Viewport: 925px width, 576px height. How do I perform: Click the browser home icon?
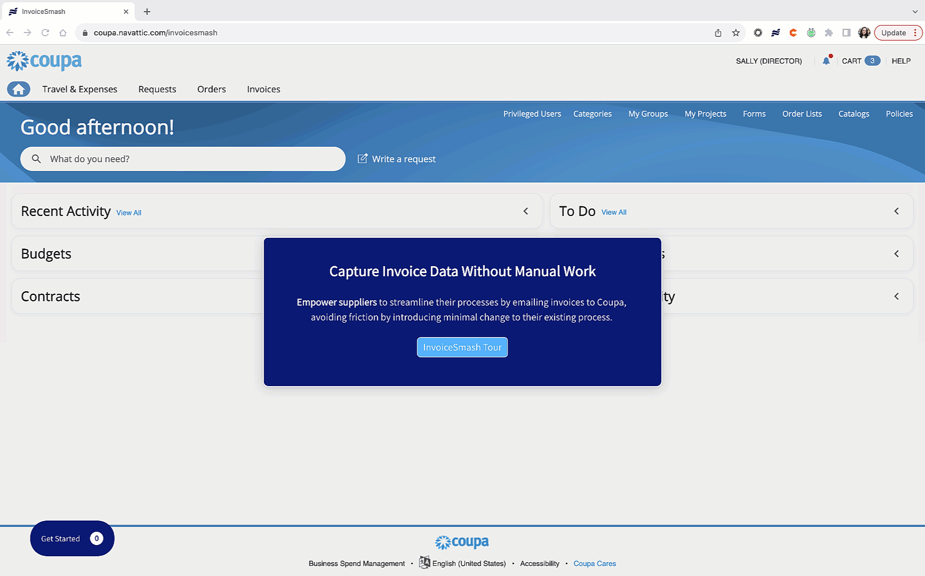click(x=63, y=33)
